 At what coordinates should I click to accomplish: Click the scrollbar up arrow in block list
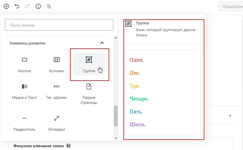(116, 38)
